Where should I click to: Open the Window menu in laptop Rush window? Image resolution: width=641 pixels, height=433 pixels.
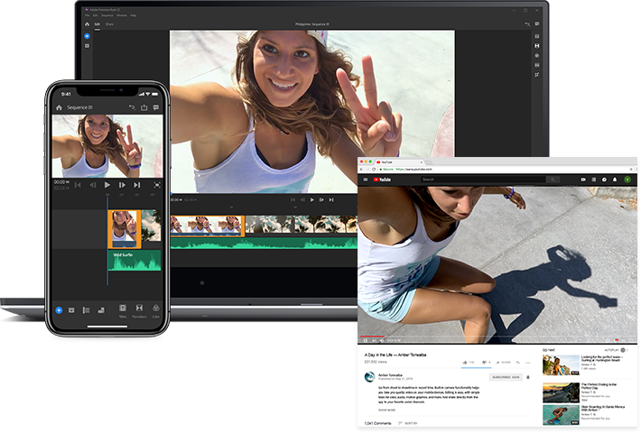(122, 15)
